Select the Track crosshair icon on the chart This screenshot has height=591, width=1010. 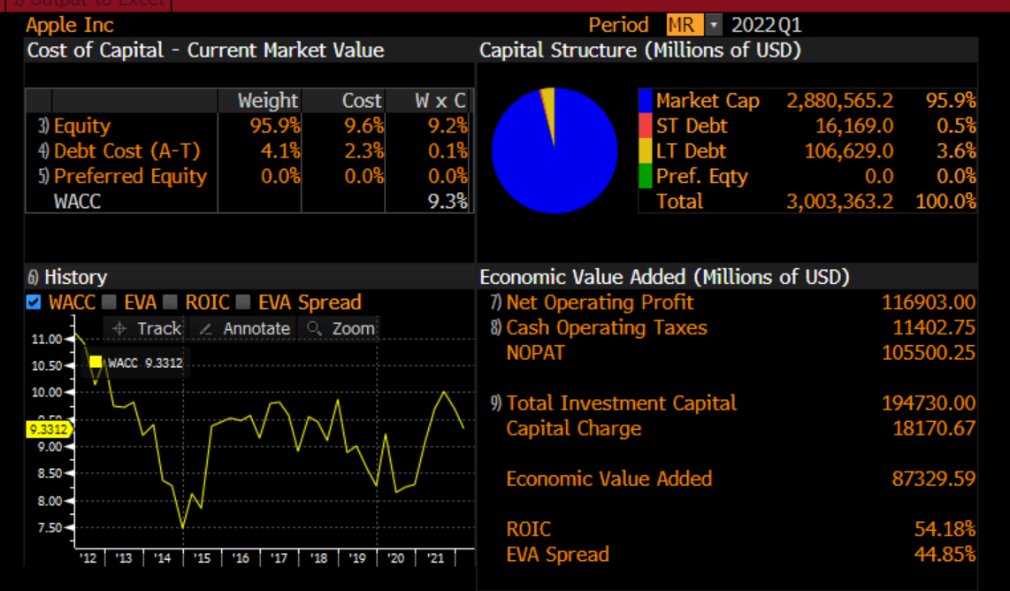[x=119, y=329]
